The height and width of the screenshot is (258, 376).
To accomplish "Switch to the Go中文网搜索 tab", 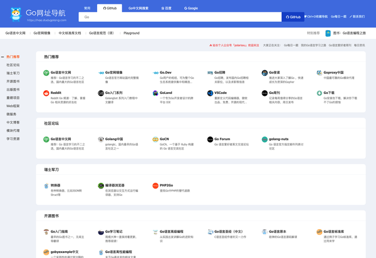I will tap(138, 8).
